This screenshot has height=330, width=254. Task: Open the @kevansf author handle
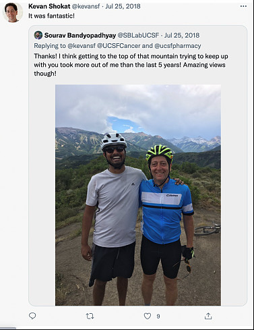coord(86,6)
